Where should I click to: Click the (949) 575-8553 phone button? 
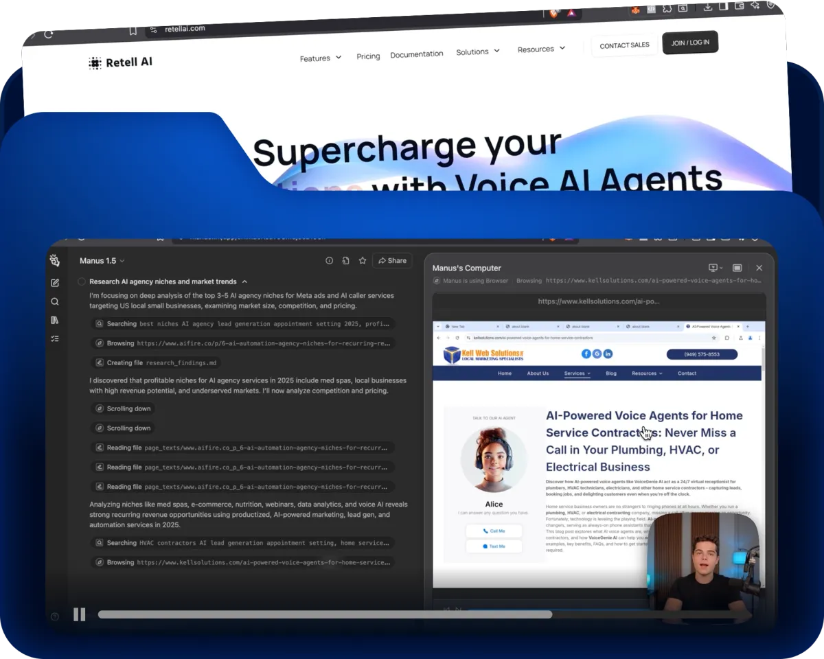[x=702, y=354]
